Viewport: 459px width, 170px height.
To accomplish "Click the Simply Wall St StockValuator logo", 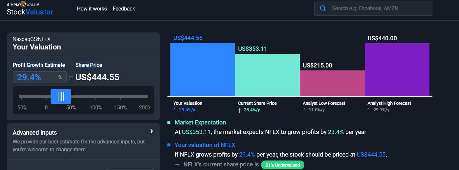I will pyautogui.click(x=30, y=9).
